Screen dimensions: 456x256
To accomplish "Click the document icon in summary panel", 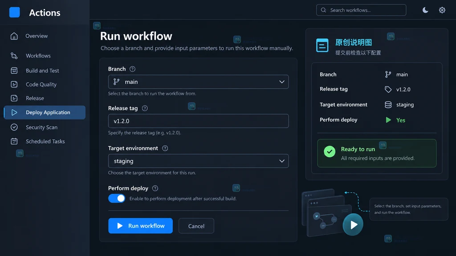I will tap(322, 45).
